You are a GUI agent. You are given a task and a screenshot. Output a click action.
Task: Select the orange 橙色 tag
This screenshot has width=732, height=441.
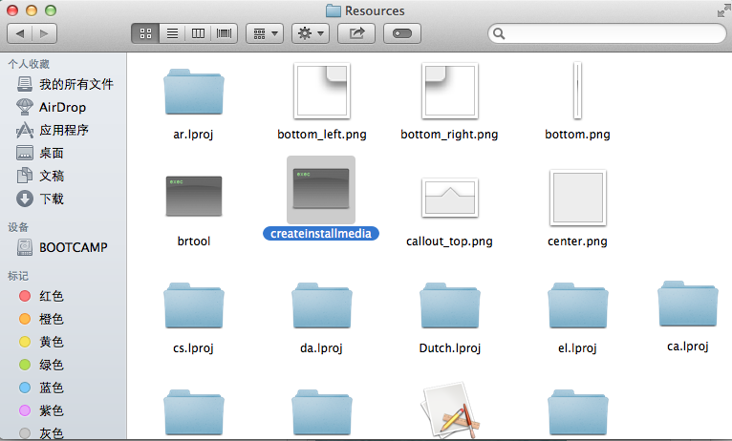click(x=41, y=319)
